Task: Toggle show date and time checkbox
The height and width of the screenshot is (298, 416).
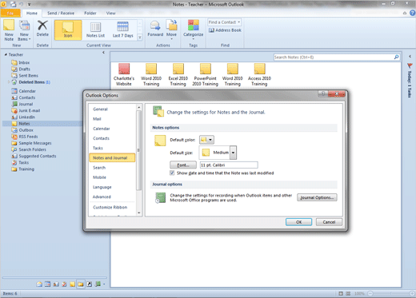Action: coord(172,173)
